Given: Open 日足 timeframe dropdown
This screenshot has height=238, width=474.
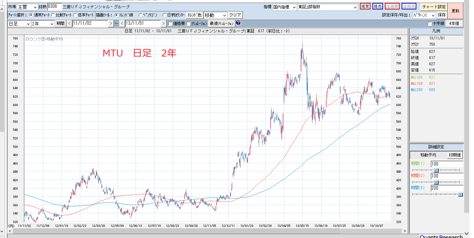Looking at the screenshot, I should tap(19, 24).
